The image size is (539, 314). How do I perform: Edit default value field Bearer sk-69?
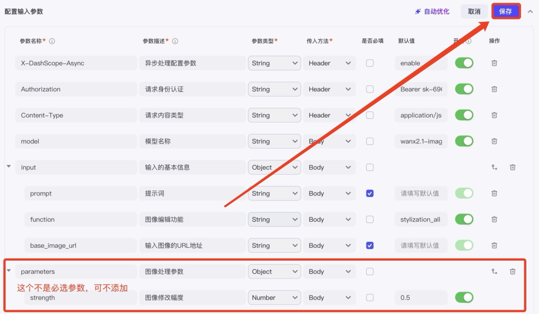click(x=421, y=89)
